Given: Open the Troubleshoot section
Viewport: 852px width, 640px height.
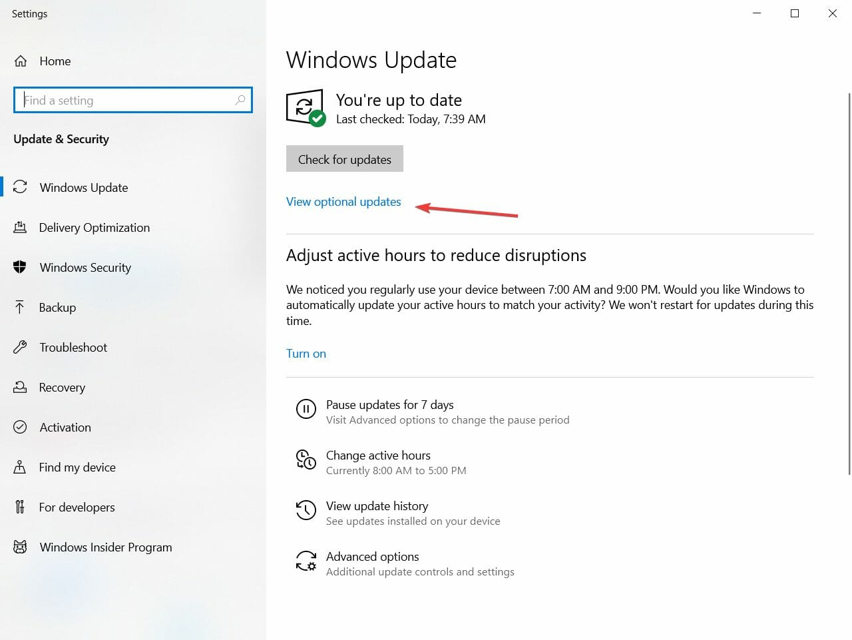Looking at the screenshot, I should [x=73, y=347].
